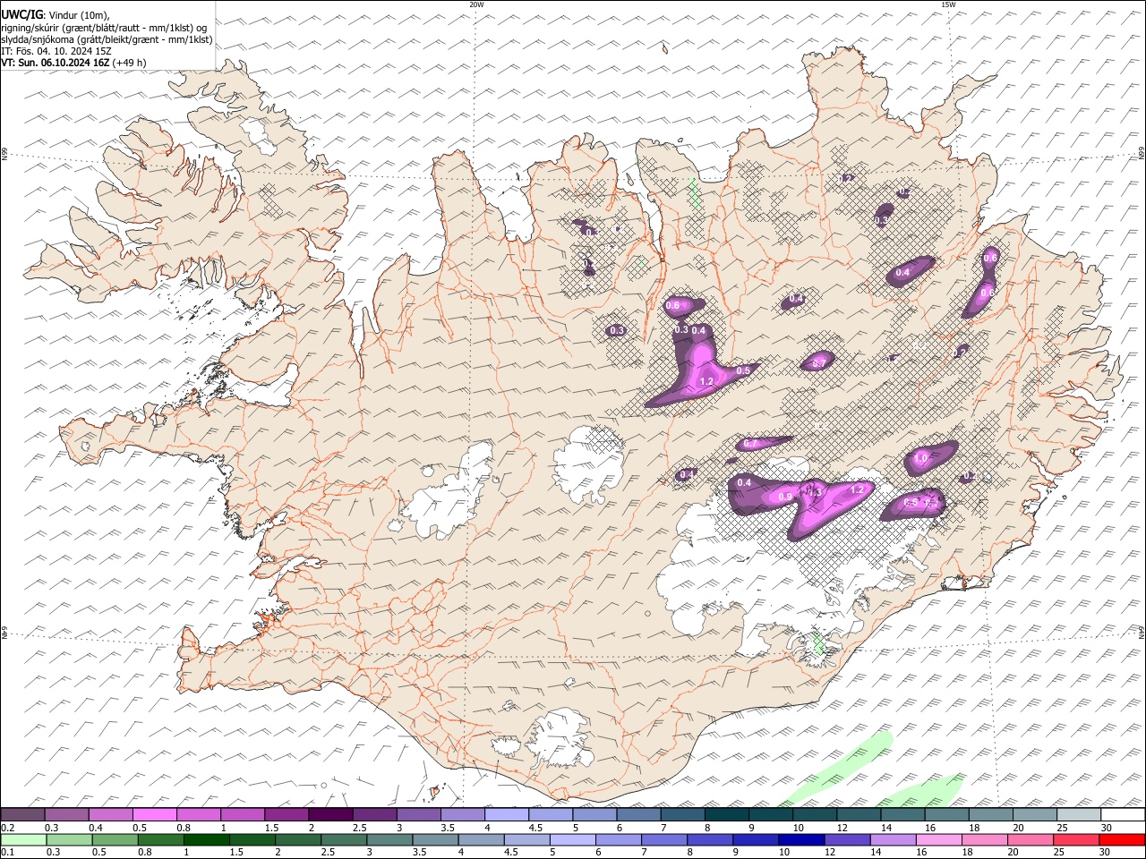Click the 1.2 value beside the 0.5 label
1146x859 pixels.
(706, 382)
